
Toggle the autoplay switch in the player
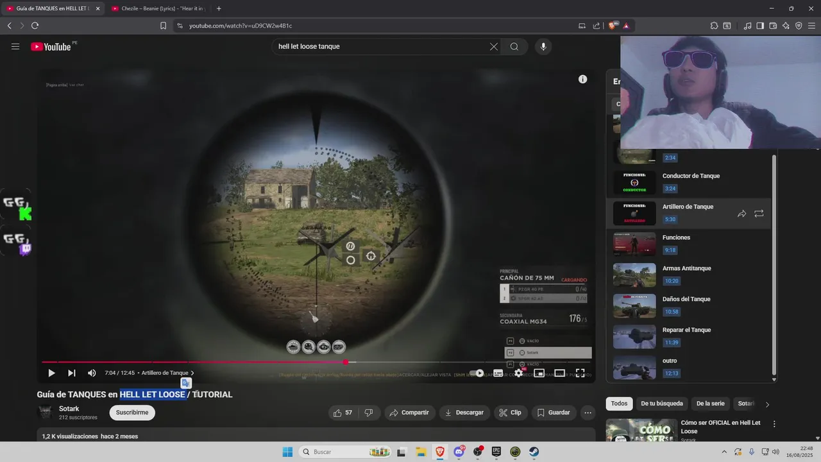point(477,373)
